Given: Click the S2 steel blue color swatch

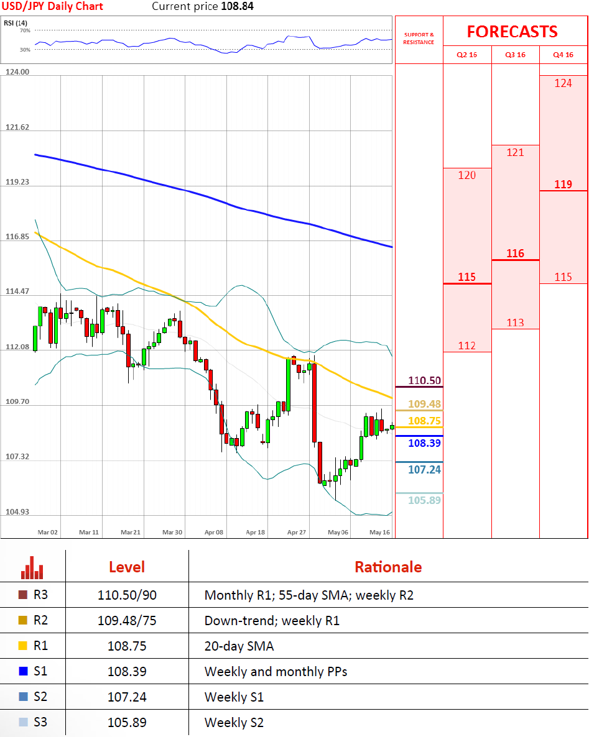Looking at the screenshot, I should pyautogui.click(x=22, y=696).
